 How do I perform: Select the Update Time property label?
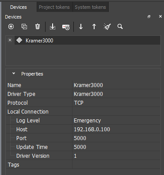pos(32,147)
